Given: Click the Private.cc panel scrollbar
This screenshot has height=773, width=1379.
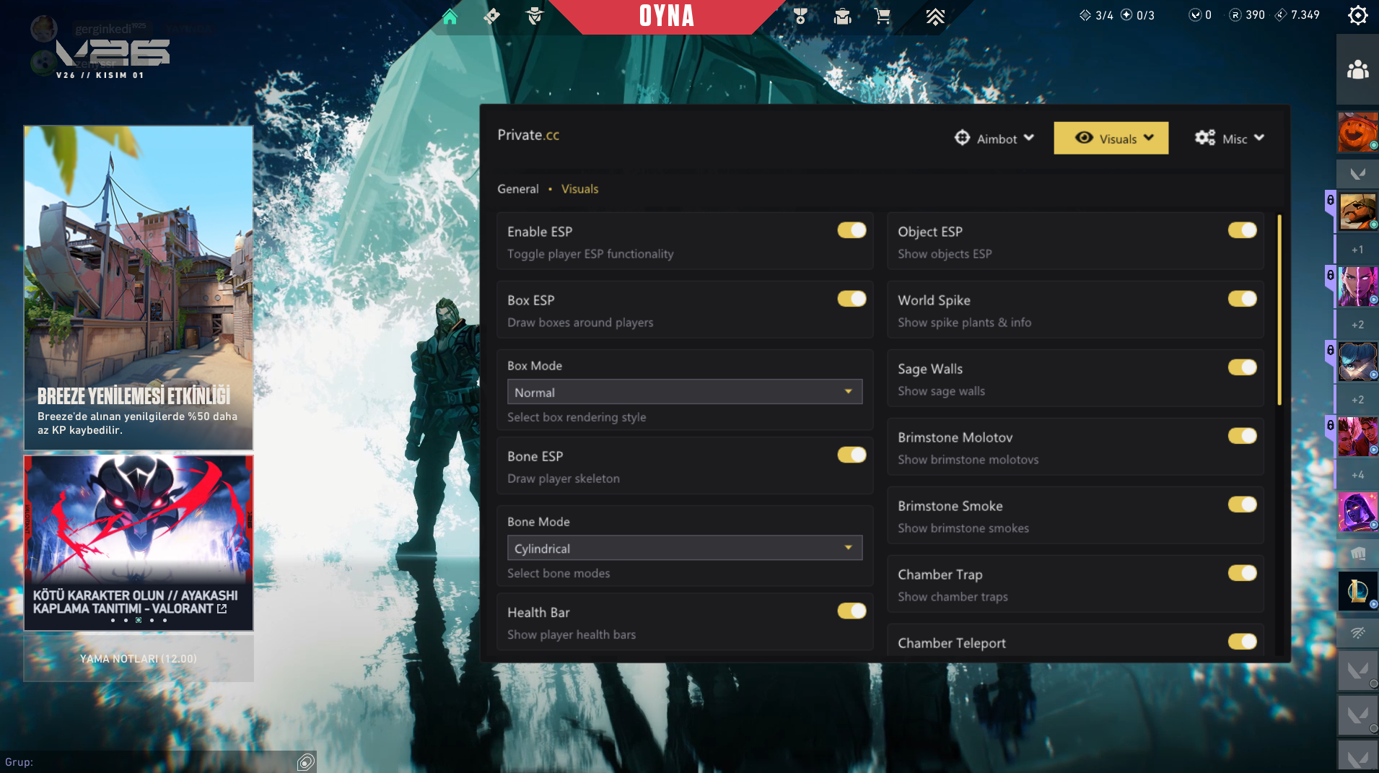Looking at the screenshot, I should pyautogui.click(x=1279, y=310).
